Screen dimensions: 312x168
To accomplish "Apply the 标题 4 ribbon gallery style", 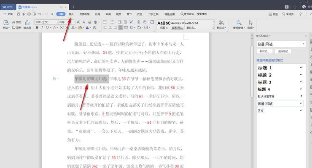I will click(x=164, y=25).
